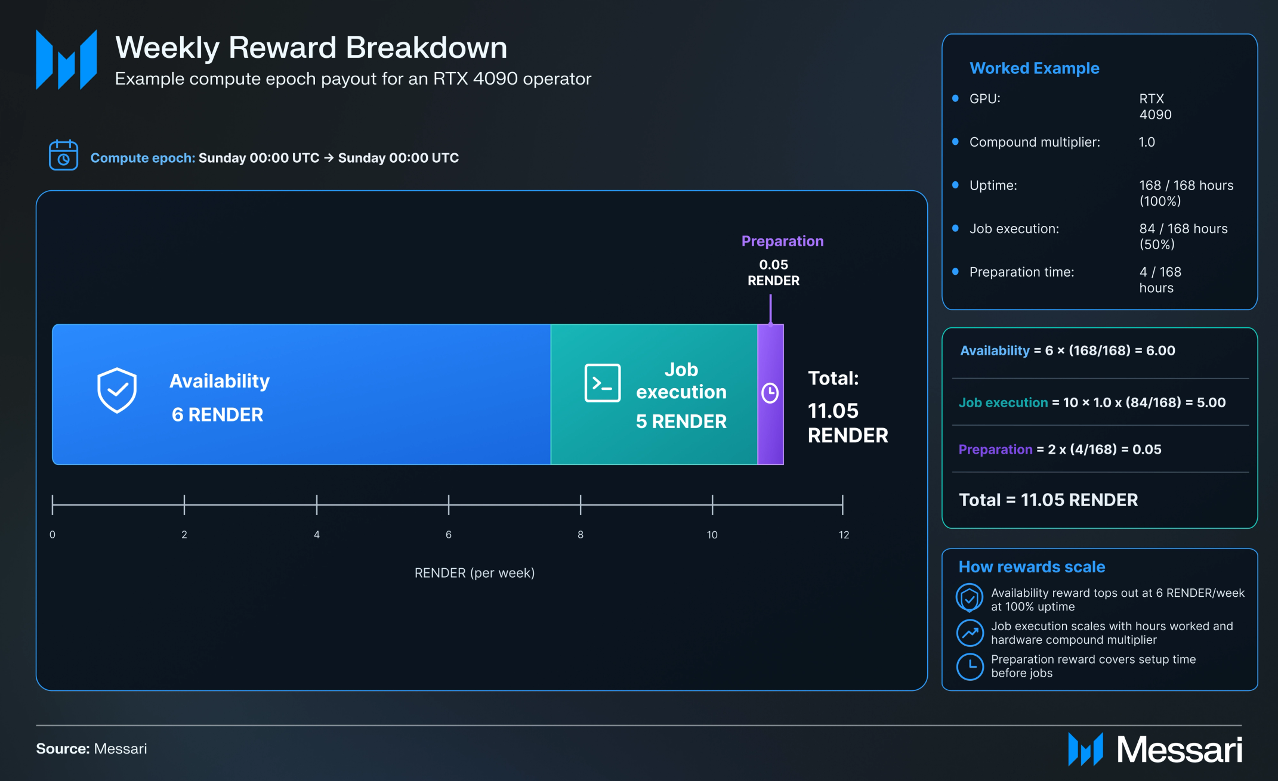The image size is (1278, 781).
Task: Click the Worked Example heading
Action: coord(1034,68)
